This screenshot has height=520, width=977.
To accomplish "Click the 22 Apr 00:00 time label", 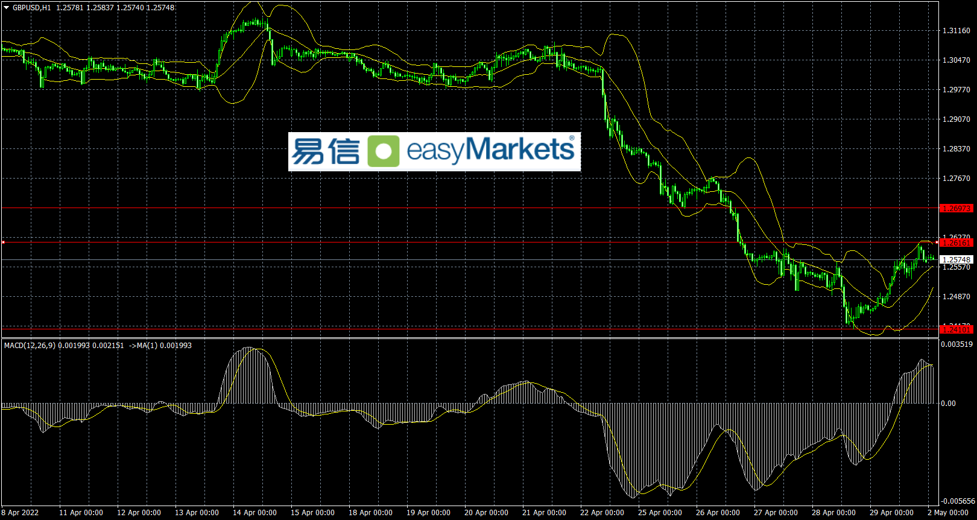I will [602, 513].
